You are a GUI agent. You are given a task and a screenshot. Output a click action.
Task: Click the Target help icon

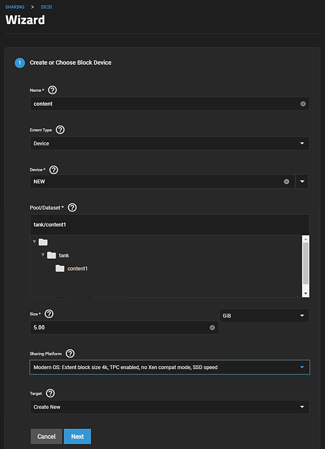click(x=50, y=393)
